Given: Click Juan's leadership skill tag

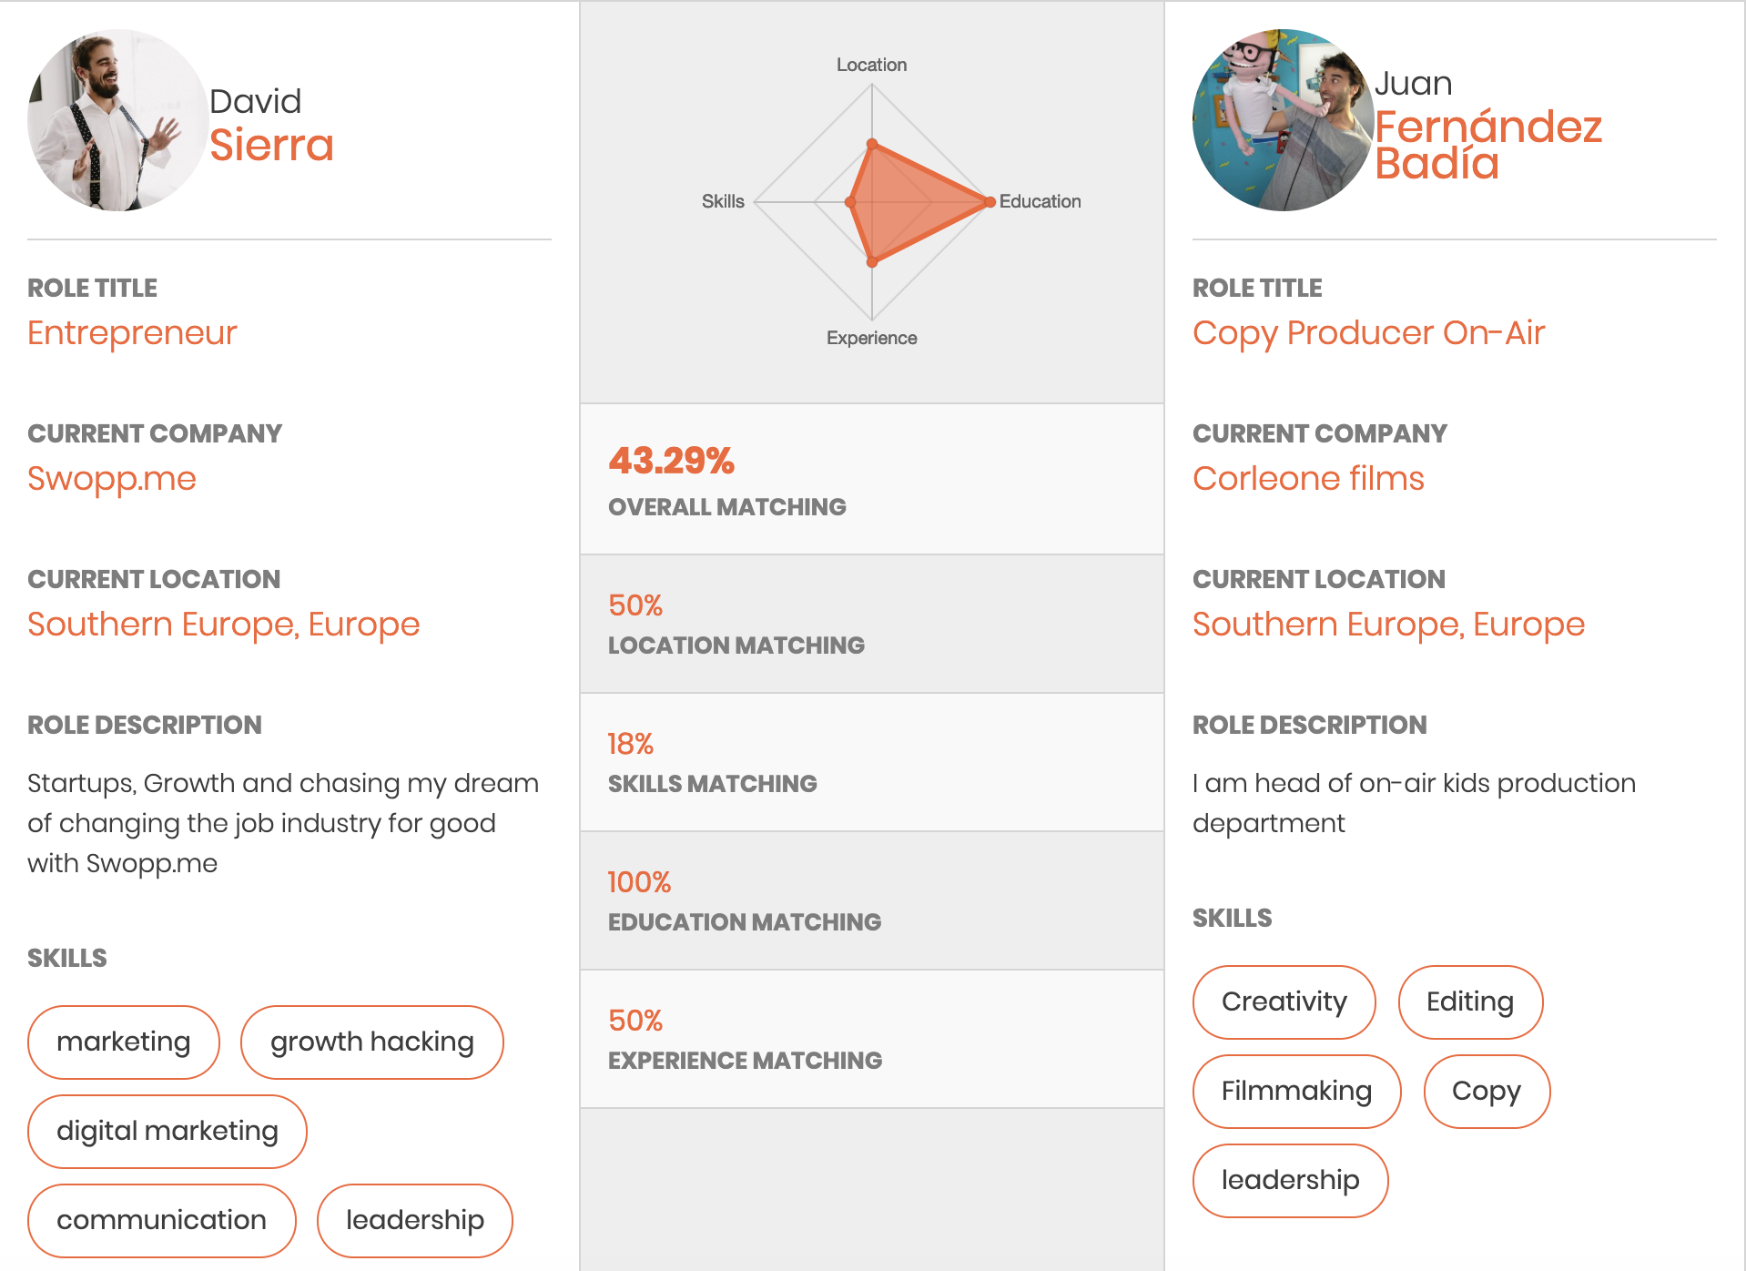Looking at the screenshot, I should click(x=1291, y=1180).
